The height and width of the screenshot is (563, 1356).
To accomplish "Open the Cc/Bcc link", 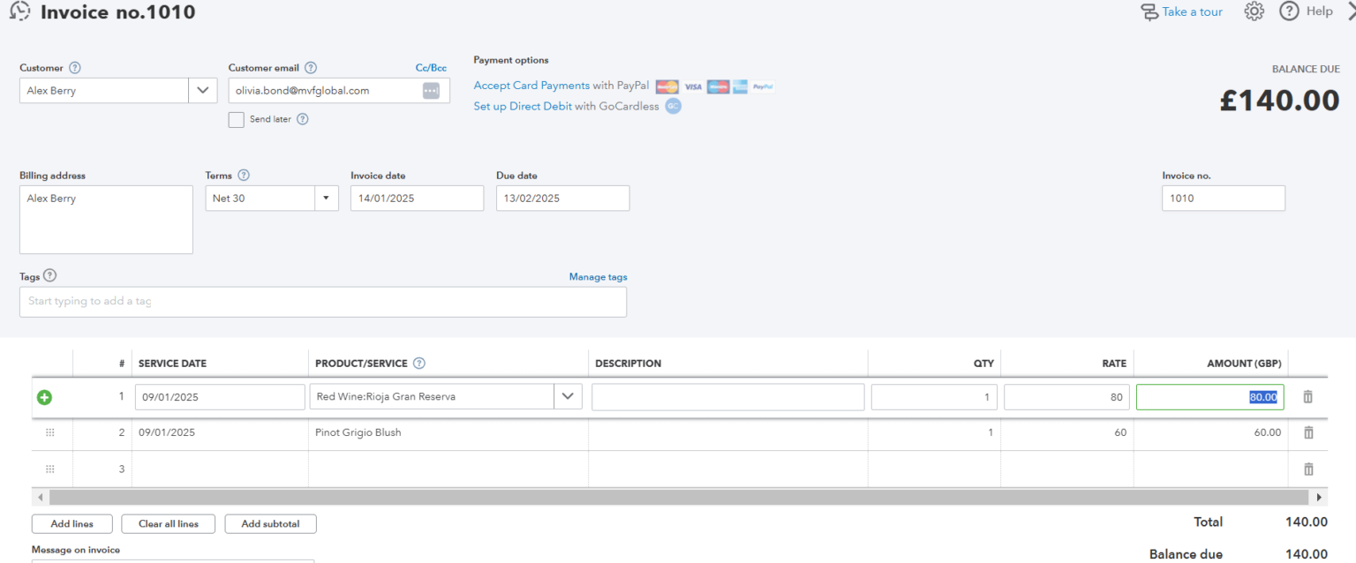I will coord(431,67).
